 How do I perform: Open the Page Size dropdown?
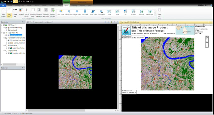pos(160,12)
